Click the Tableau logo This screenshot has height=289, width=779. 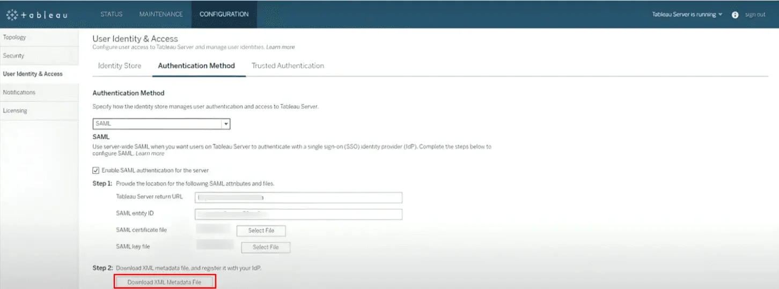[36, 14]
